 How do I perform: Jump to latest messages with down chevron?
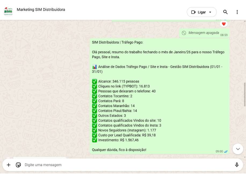[x=238, y=149]
